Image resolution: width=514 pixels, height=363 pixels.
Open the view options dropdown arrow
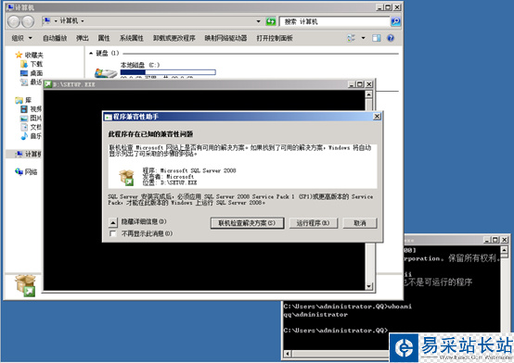click(x=363, y=38)
